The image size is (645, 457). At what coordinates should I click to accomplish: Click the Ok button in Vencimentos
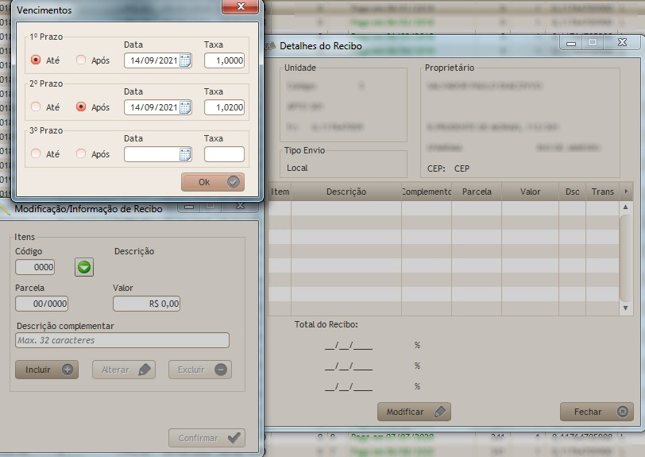tap(212, 182)
